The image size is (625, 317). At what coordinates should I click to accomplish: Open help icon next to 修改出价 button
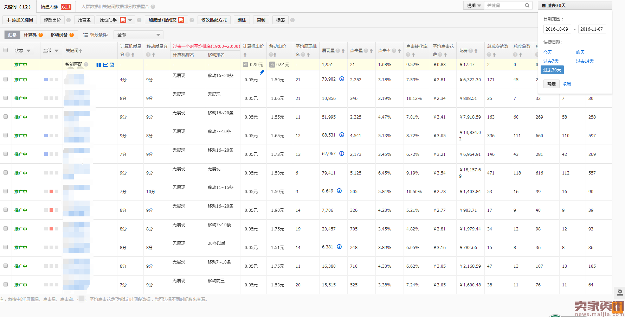tap(69, 20)
